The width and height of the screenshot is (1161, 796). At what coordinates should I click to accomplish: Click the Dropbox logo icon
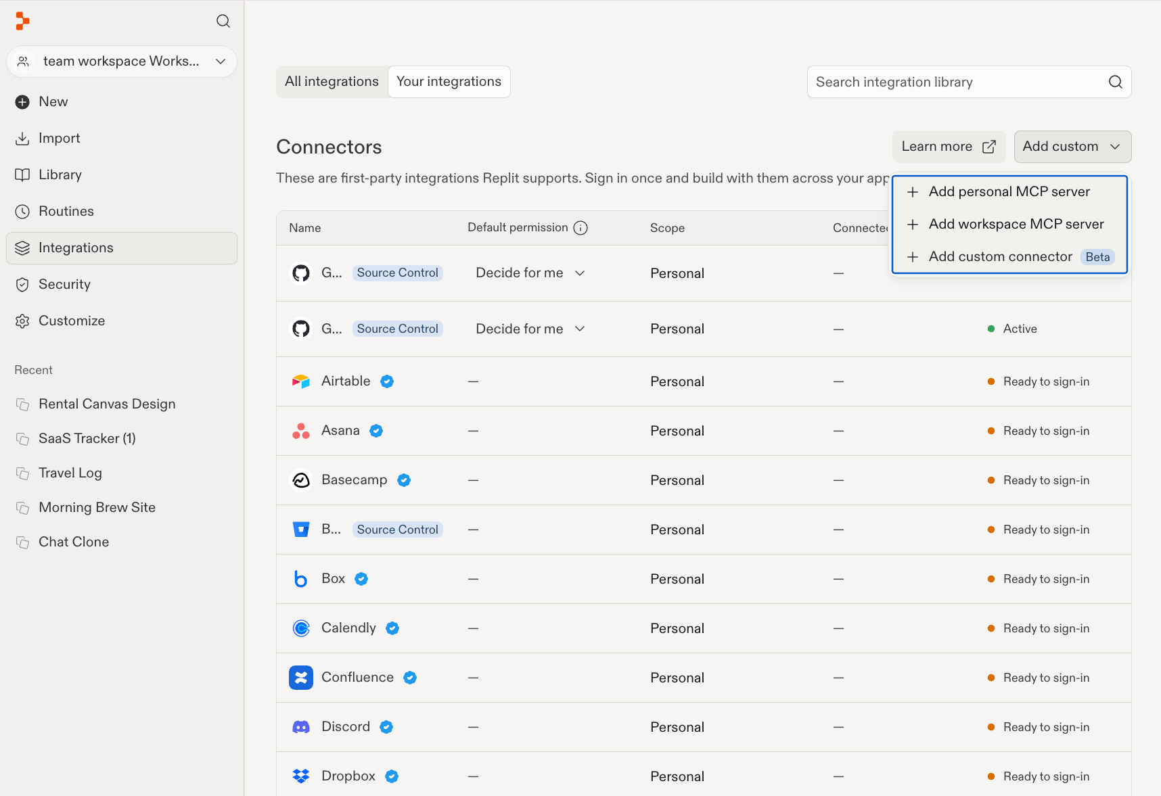click(x=301, y=776)
